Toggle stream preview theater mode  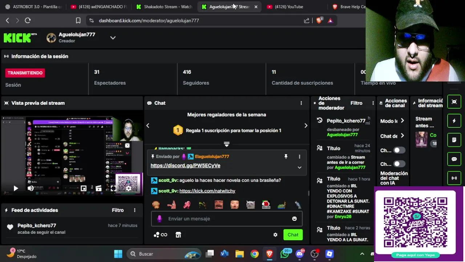[98, 188]
